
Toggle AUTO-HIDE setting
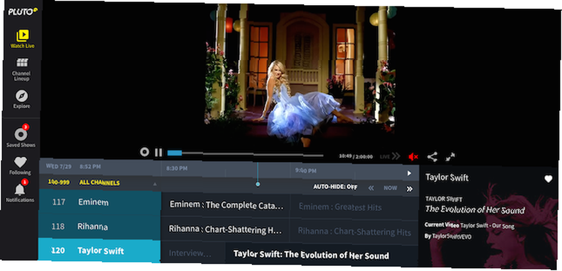(335, 187)
